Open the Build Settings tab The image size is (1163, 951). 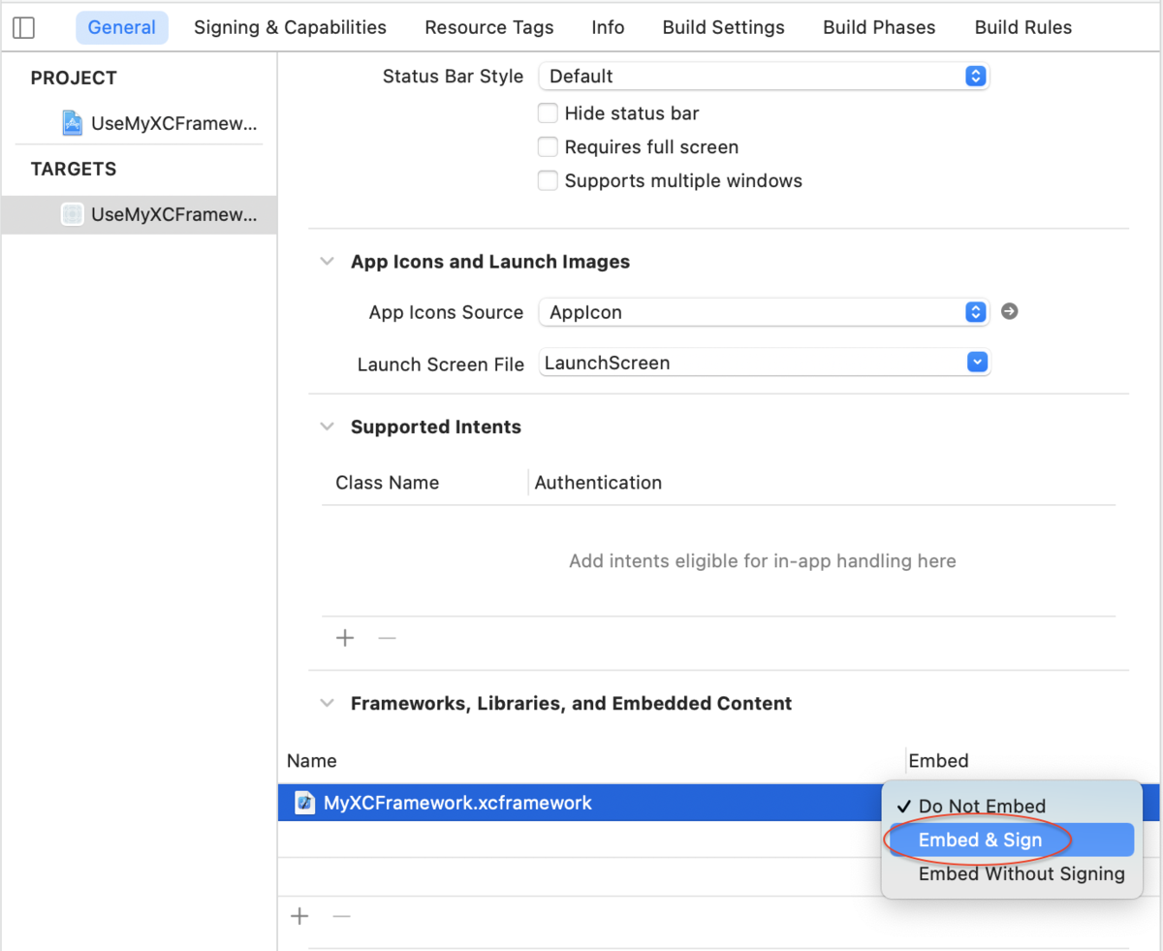[x=724, y=27]
